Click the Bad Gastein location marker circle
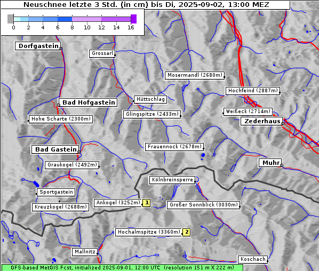This screenshot has height=271, width=319. [x=79, y=152]
